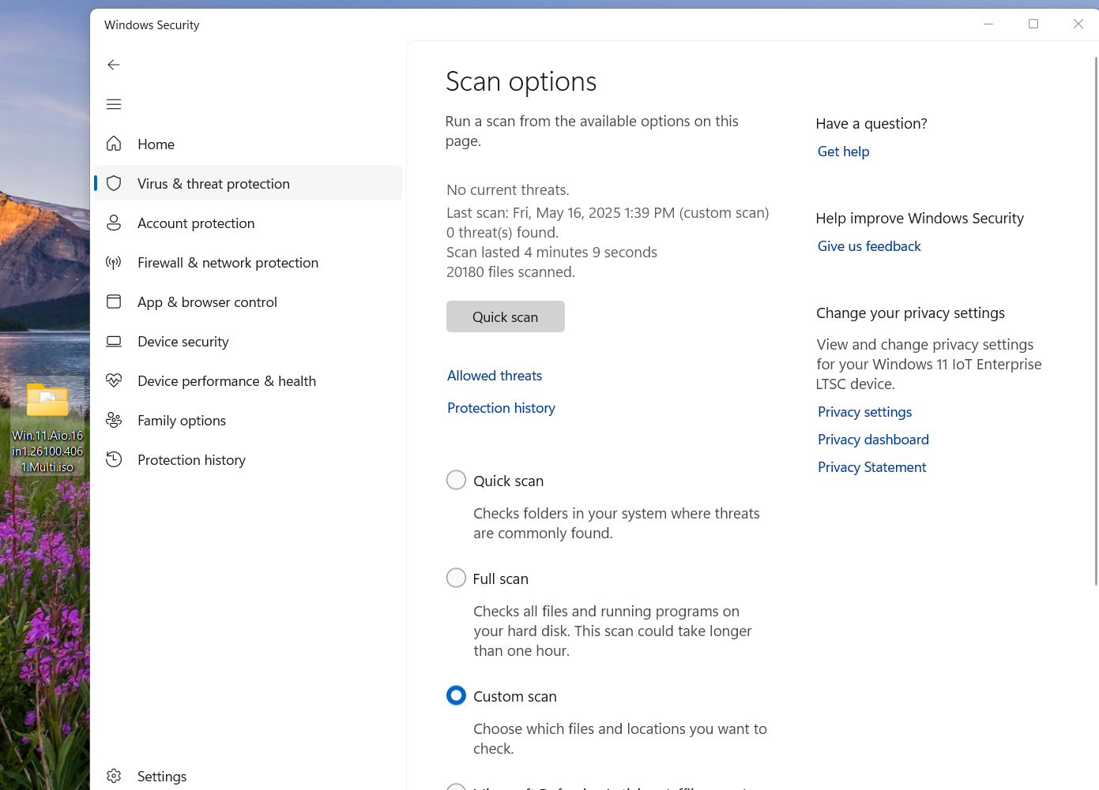Click the Firewall & network antenna icon
Viewport: 1099px width, 790px height.
click(x=114, y=262)
